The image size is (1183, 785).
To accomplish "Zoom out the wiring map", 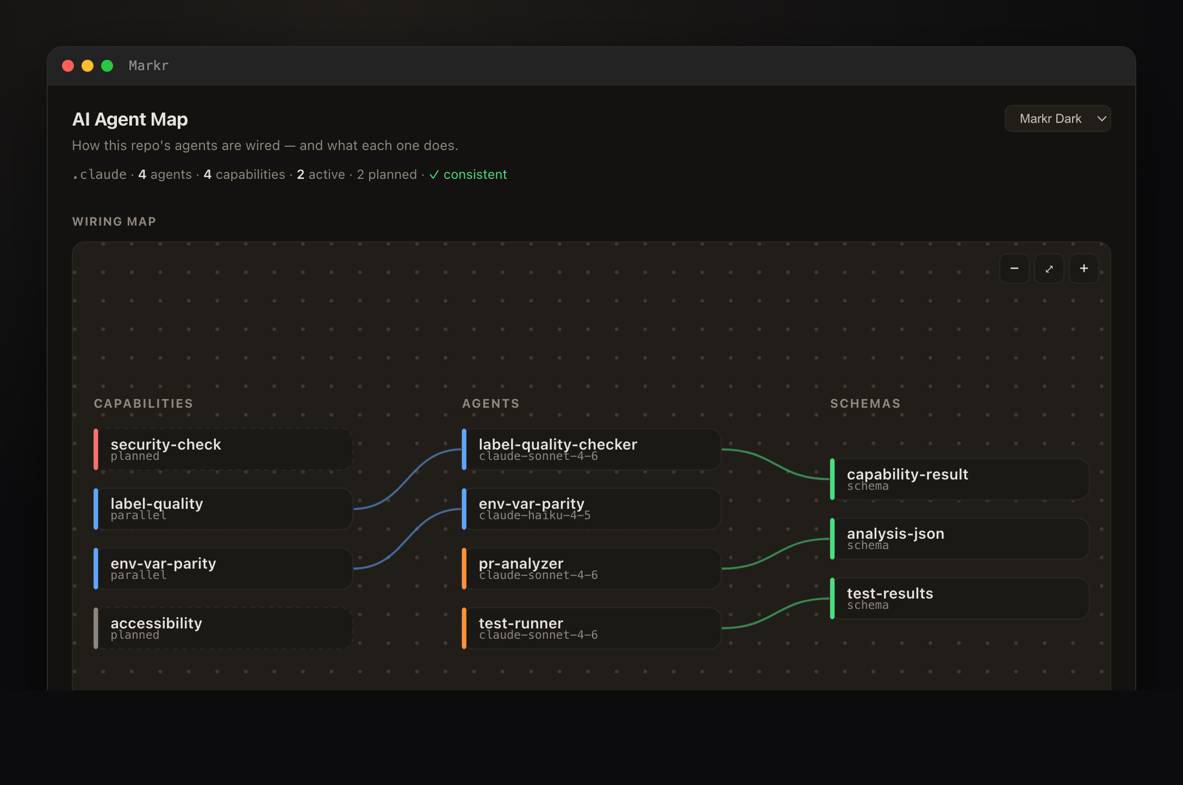I will pyautogui.click(x=1014, y=269).
